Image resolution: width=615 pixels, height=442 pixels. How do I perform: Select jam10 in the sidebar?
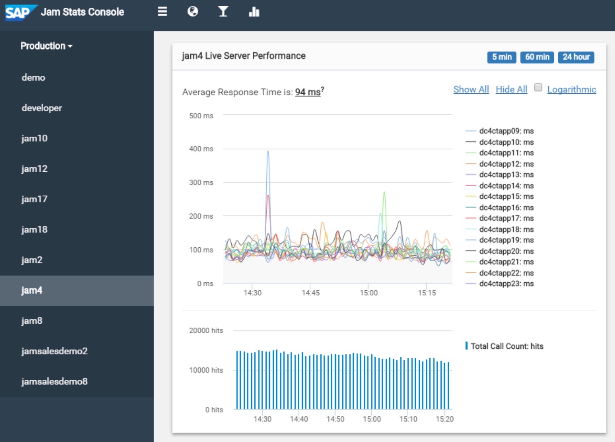[35, 138]
